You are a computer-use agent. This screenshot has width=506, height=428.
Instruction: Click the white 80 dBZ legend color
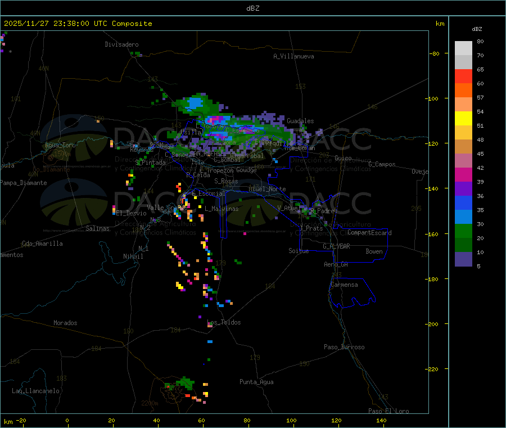point(463,48)
